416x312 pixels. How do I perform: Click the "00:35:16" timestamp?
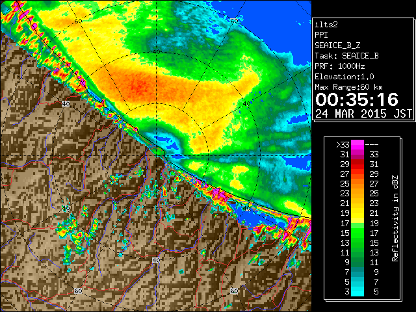click(357, 99)
